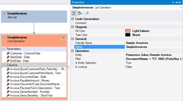This screenshot has height=101, width=183.
Task: Select the Customer : ColumnFilter parameter
Action: click(x=25, y=53)
